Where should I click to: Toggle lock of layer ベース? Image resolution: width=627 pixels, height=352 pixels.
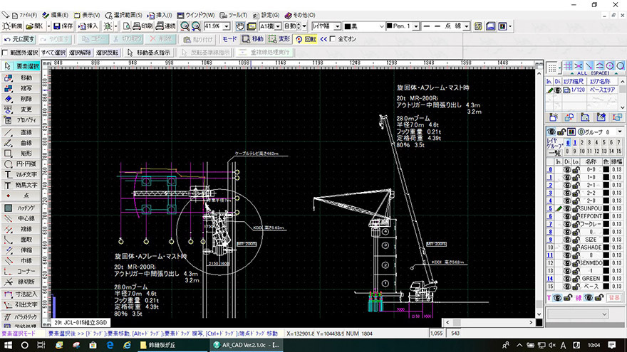pos(576,287)
